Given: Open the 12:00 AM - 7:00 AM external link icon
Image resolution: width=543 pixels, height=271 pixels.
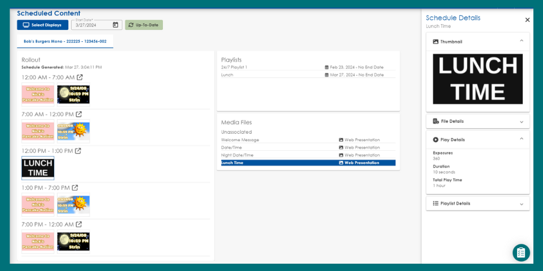Looking at the screenshot, I should tap(80, 77).
